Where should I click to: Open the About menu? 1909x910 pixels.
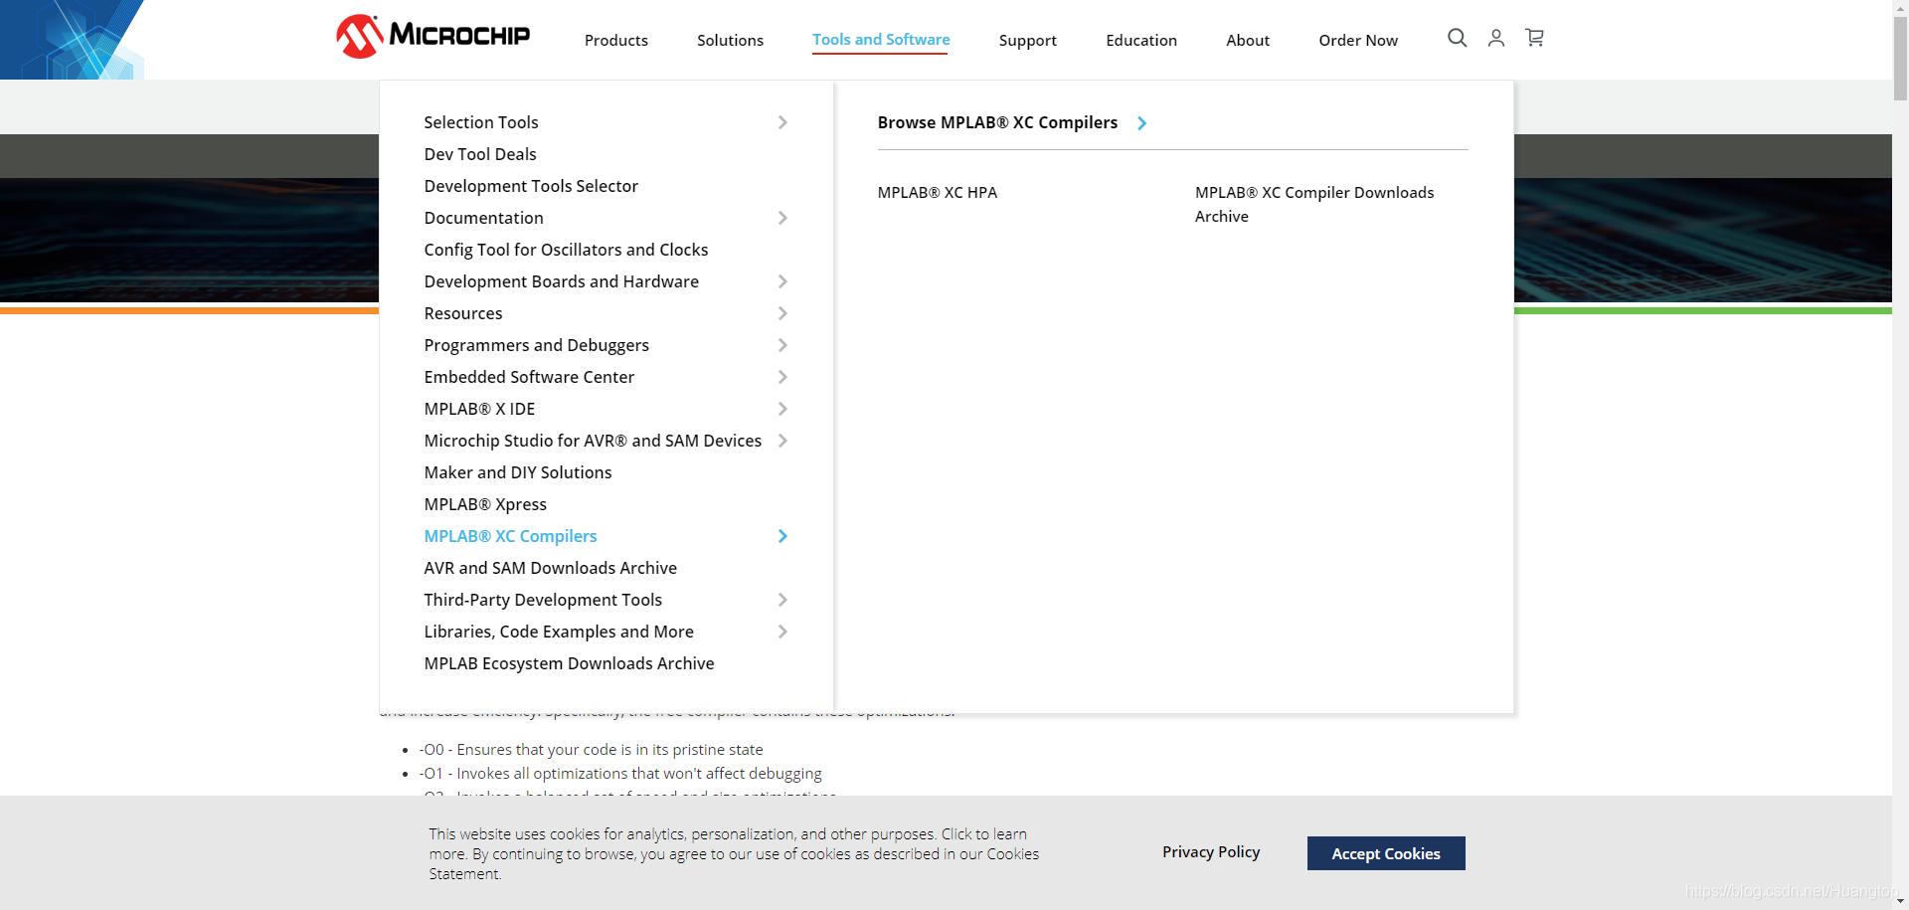pos(1247,40)
